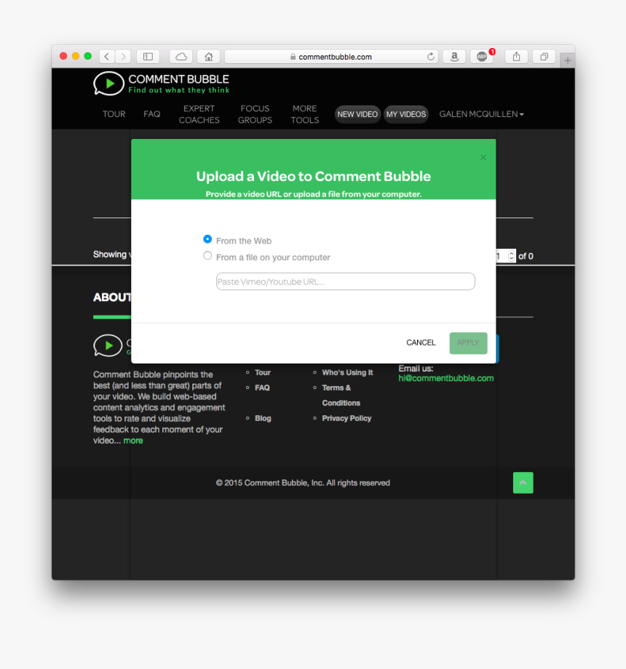626x669 pixels.
Task: Increment the page number stepper
Action: click(x=510, y=253)
